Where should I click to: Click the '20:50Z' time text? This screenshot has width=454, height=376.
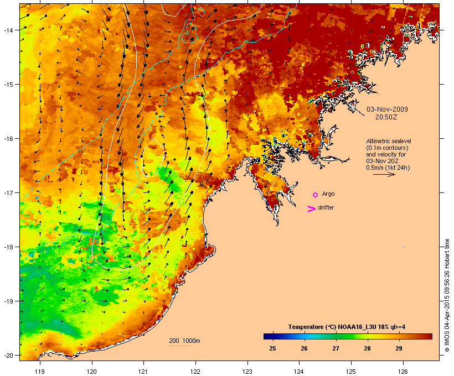[x=386, y=117]
